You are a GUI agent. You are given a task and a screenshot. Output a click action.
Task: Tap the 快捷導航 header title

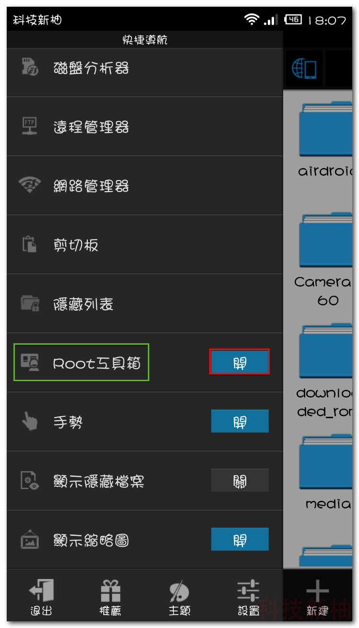(145, 40)
